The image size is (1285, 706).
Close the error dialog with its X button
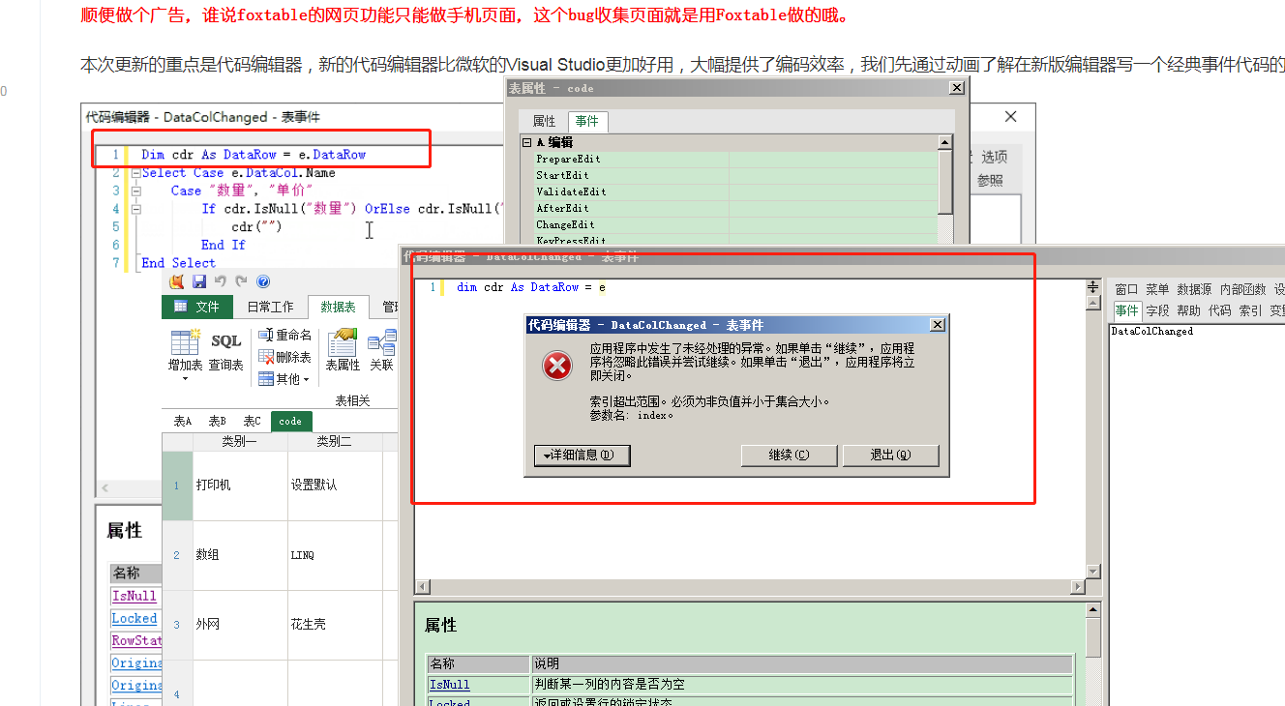point(937,325)
